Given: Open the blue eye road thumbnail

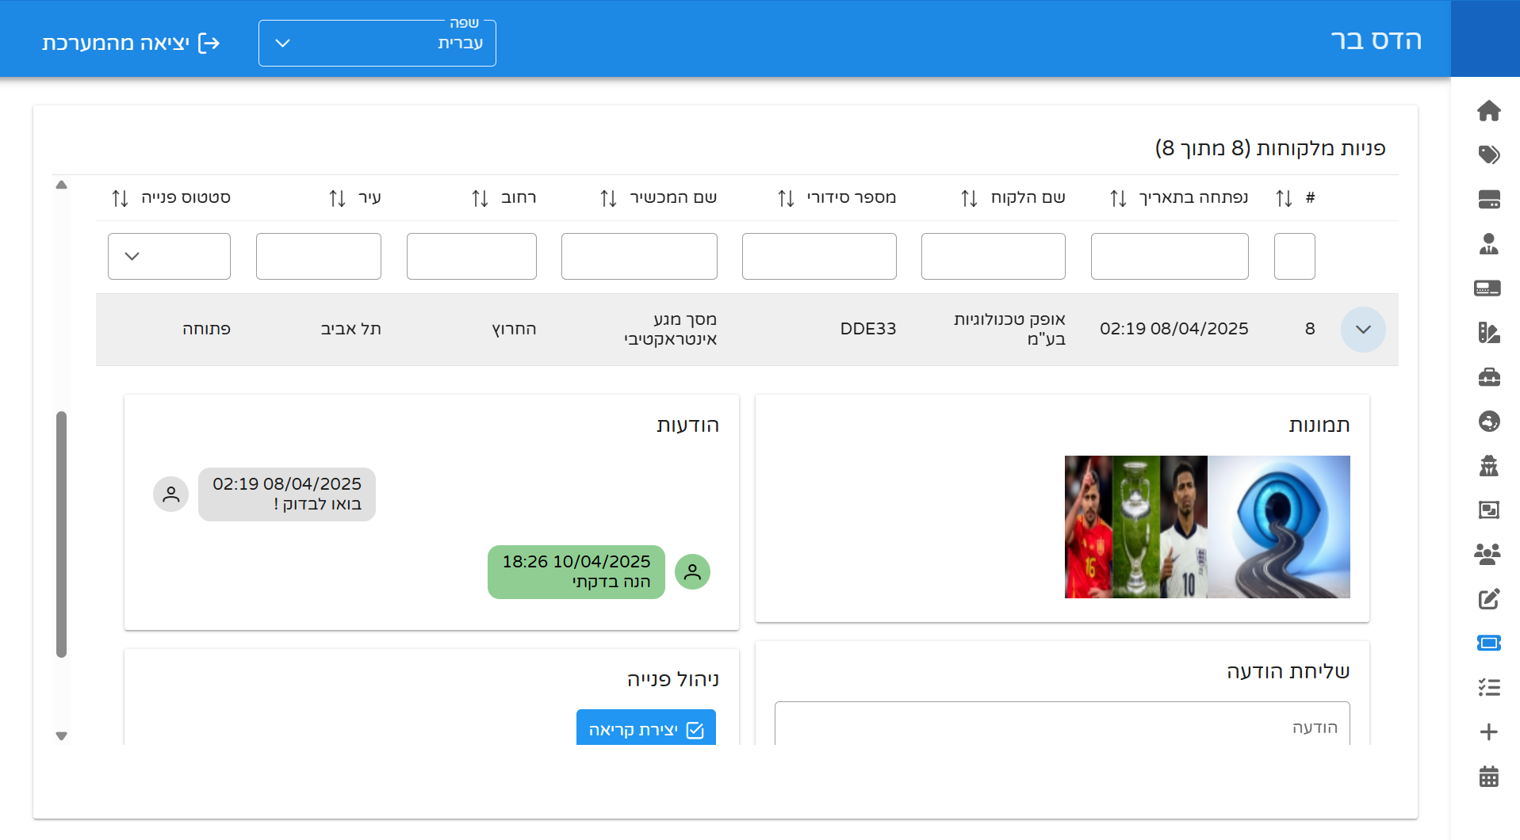Looking at the screenshot, I should tap(1279, 527).
